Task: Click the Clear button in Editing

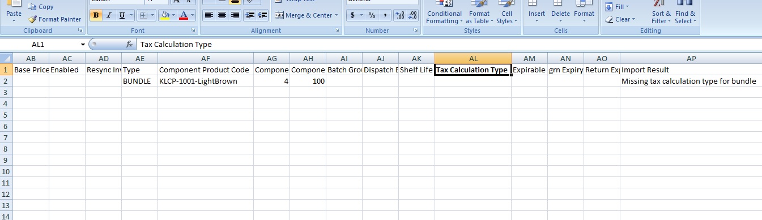Action: point(620,19)
